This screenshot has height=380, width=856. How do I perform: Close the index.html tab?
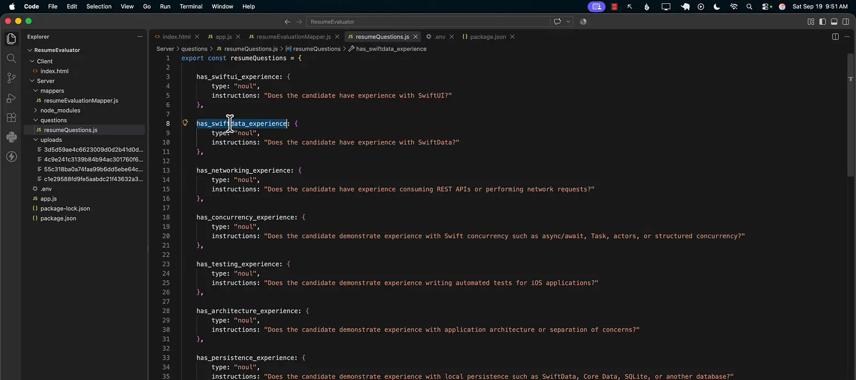pyautogui.click(x=197, y=37)
